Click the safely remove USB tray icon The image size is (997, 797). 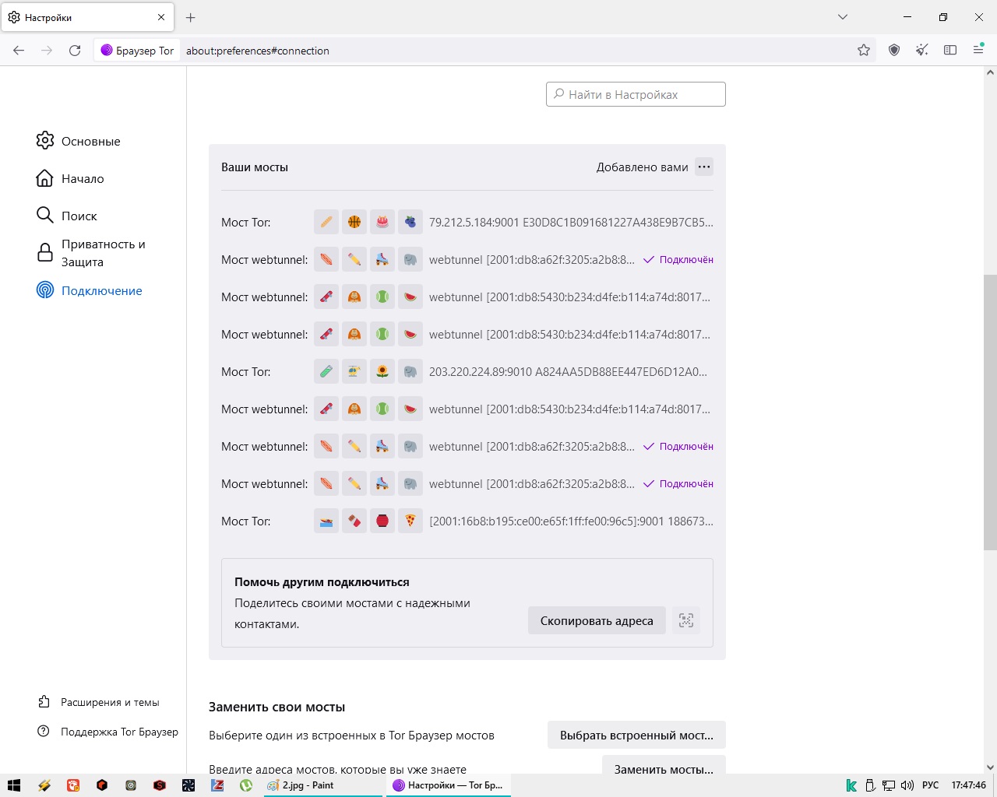point(870,785)
